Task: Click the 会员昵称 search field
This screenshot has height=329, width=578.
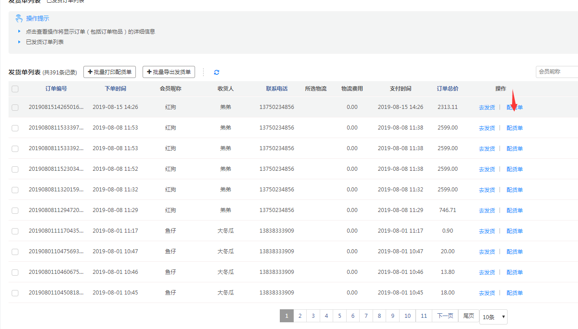Action: (x=556, y=72)
